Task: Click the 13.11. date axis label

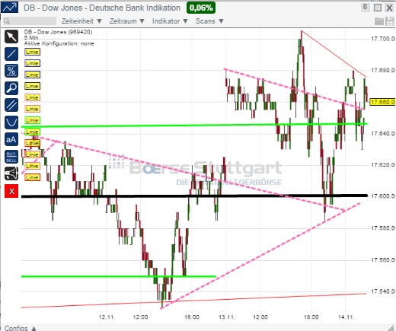Action: pos(227,317)
